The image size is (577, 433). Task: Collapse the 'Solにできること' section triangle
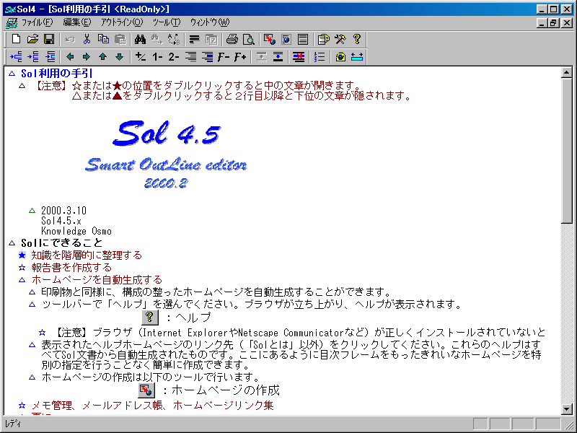point(12,243)
